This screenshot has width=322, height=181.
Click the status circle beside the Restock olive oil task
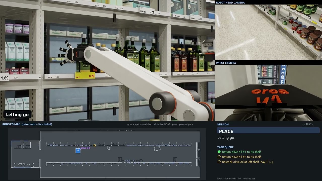[x=219, y=162]
